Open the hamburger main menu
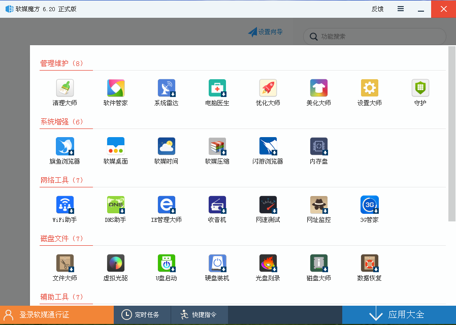The image size is (456, 325). click(x=401, y=9)
